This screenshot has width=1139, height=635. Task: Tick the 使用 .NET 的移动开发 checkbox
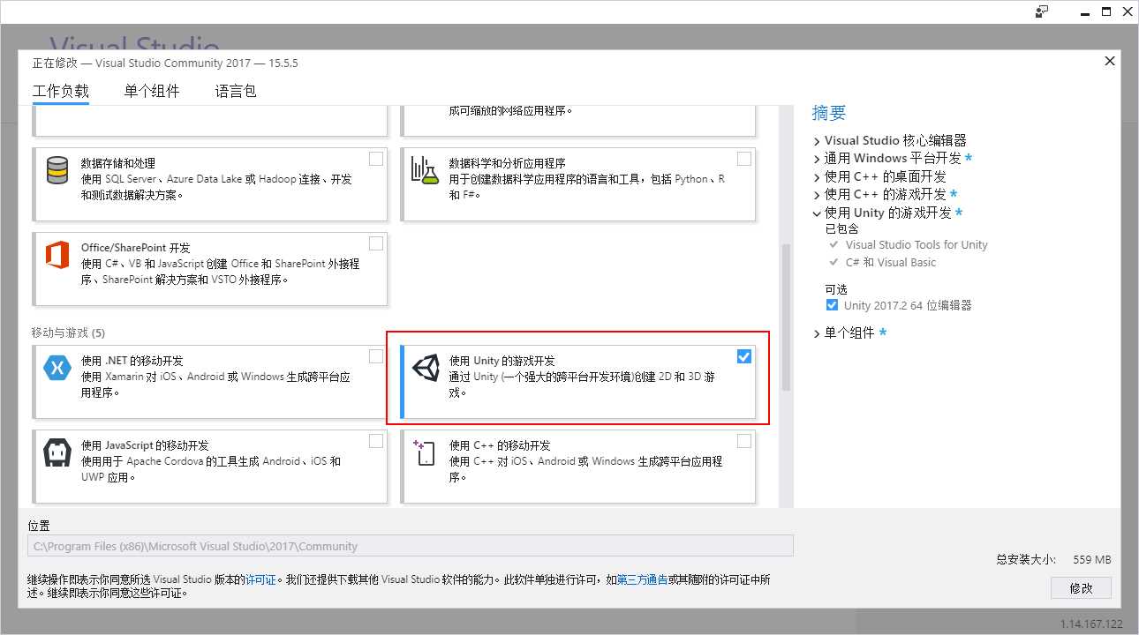coord(376,356)
